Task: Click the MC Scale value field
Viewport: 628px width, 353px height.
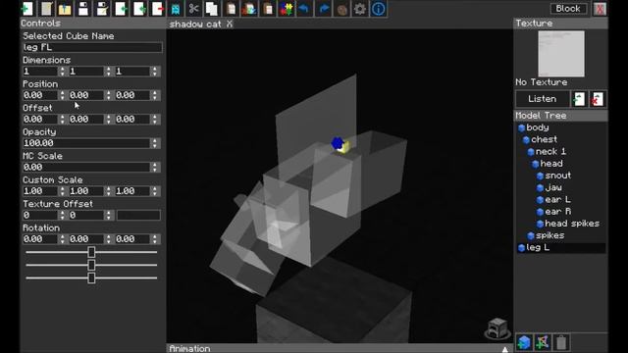Action: click(x=86, y=168)
